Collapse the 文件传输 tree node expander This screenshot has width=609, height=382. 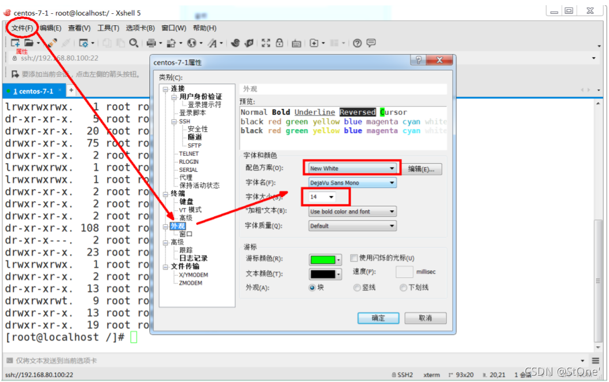[166, 267]
